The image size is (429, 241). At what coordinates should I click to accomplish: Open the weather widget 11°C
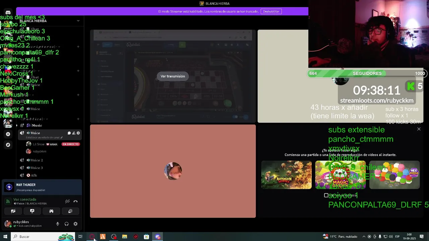340,237
